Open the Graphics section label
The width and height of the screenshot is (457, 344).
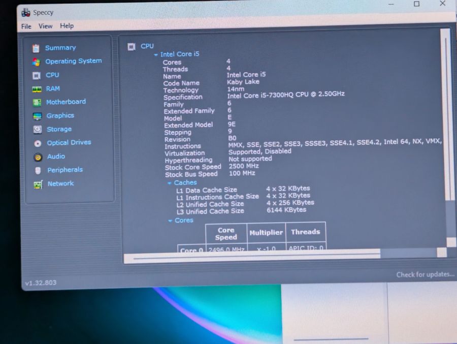click(x=60, y=115)
